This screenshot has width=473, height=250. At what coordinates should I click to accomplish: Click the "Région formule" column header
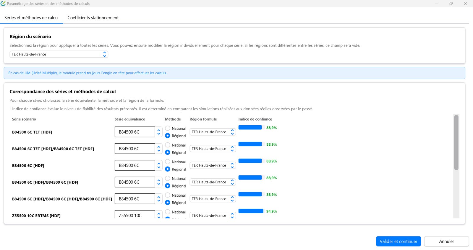(x=203, y=119)
